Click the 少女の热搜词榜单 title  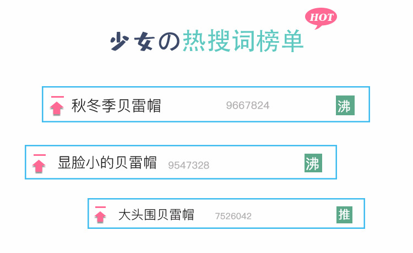coord(206,42)
